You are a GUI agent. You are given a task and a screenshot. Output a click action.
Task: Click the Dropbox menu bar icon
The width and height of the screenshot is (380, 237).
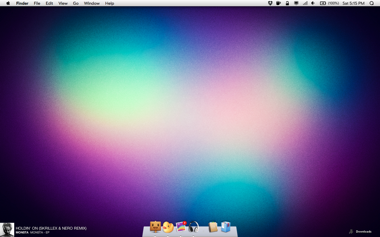(x=270, y=3)
